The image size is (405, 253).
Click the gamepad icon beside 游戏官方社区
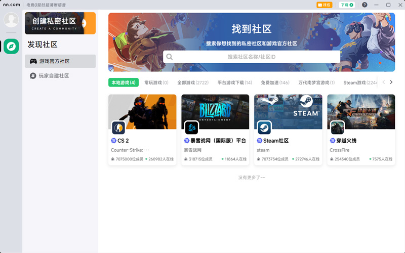pos(33,61)
